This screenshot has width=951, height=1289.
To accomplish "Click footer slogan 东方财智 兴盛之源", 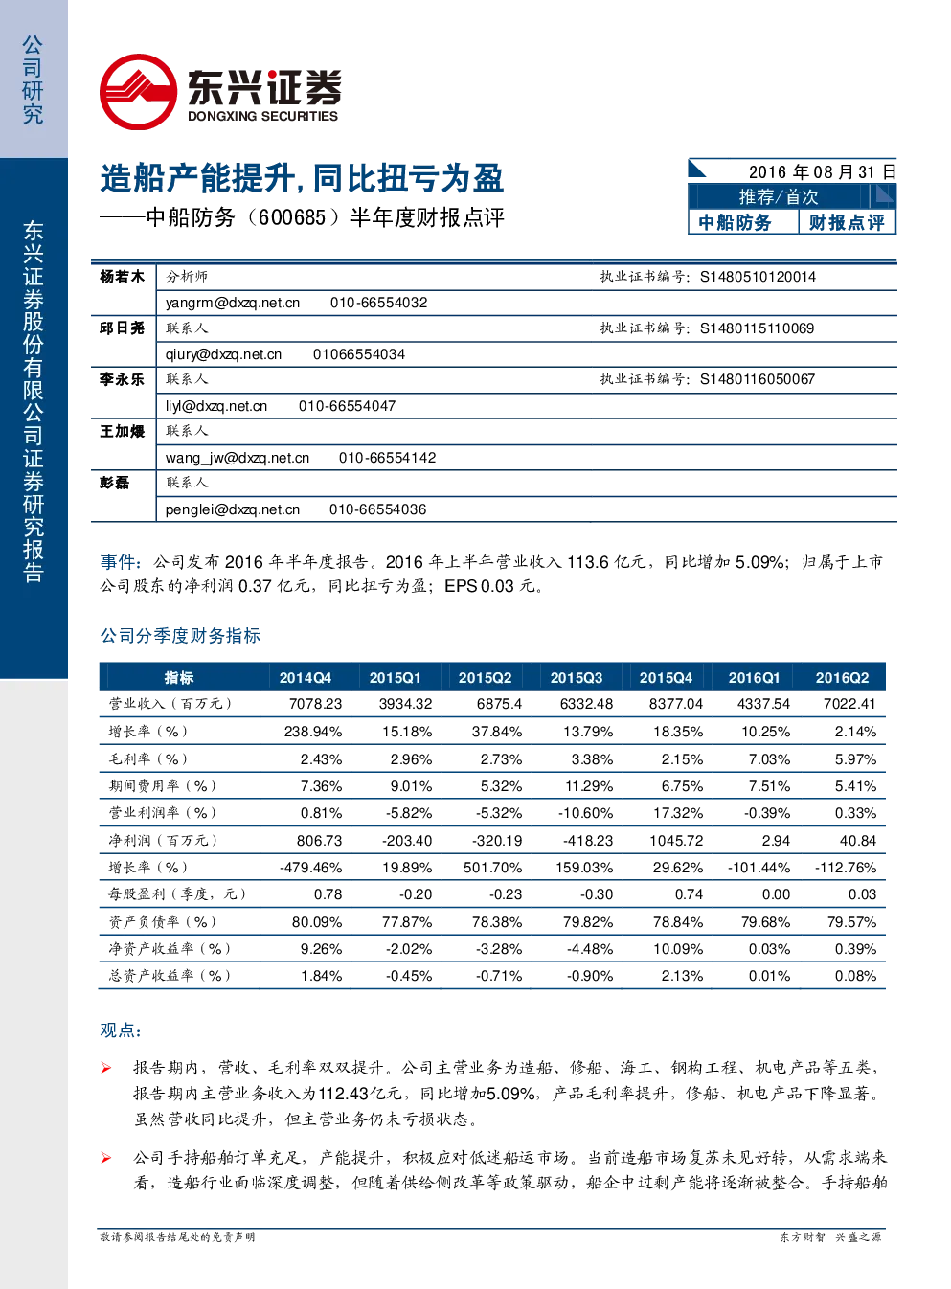I will tap(830, 1237).
